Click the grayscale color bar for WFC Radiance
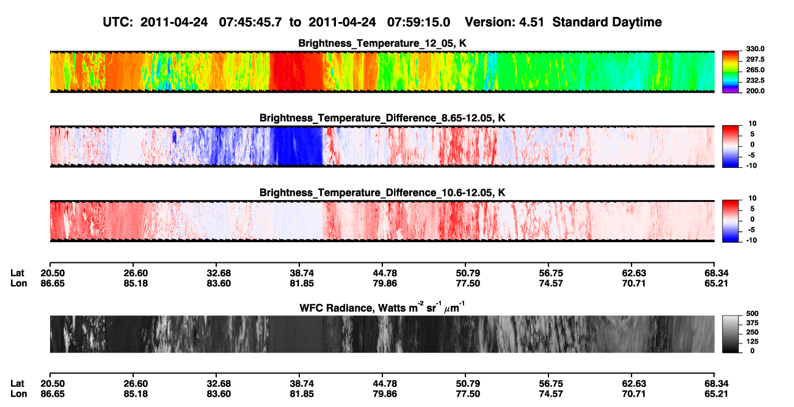 click(731, 334)
